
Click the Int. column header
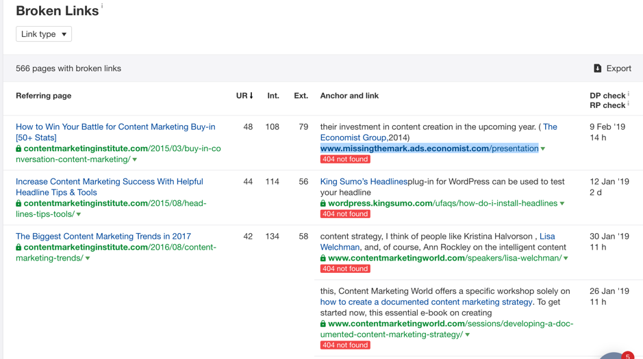click(273, 96)
